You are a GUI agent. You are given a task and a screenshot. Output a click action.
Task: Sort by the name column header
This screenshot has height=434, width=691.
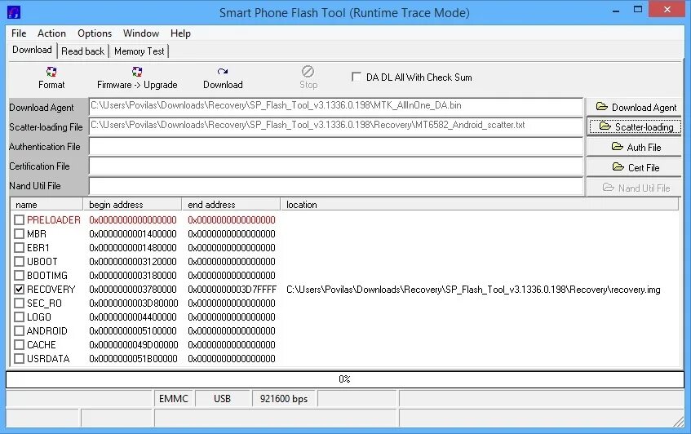coord(47,205)
